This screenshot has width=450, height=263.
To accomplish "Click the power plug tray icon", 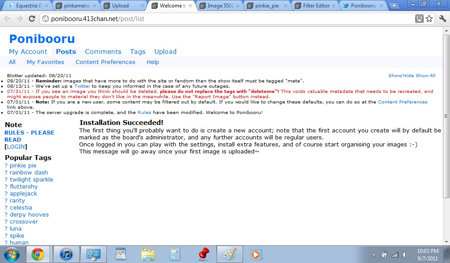I will (x=384, y=254).
